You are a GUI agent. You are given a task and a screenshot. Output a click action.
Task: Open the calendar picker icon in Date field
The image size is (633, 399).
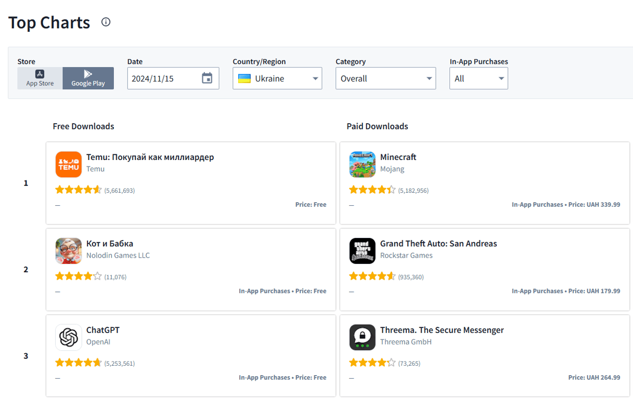(x=207, y=78)
